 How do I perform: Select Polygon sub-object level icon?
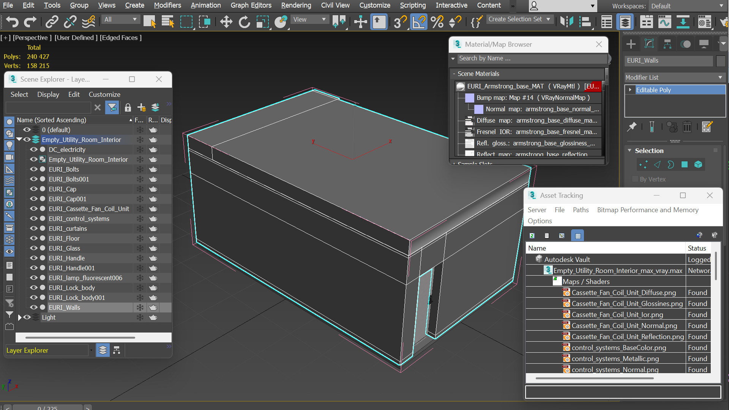click(x=685, y=164)
